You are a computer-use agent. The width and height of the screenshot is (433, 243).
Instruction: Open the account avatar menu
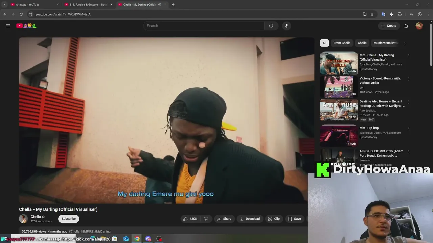pos(419,26)
